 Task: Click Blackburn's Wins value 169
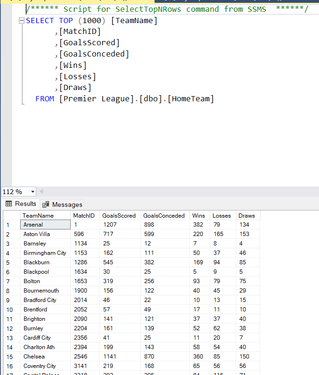(200, 262)
